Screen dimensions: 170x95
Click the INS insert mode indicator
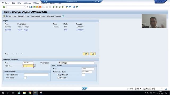pyautogui.click(x=154, y=89)
